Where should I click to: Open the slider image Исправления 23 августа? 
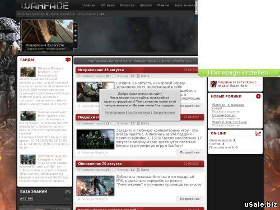(x=48, y=35)
